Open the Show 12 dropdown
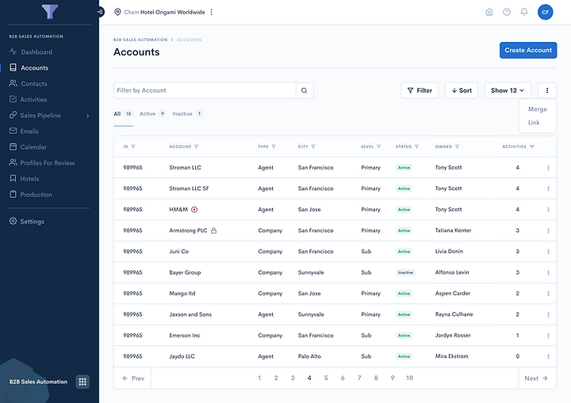Image resolution: width=571 pixels, height=403 pixels. pyautogui.click(x=508, y=90)
